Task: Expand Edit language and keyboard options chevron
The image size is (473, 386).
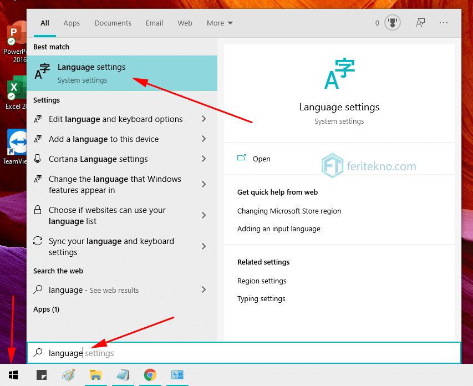Action: [204, 119]
